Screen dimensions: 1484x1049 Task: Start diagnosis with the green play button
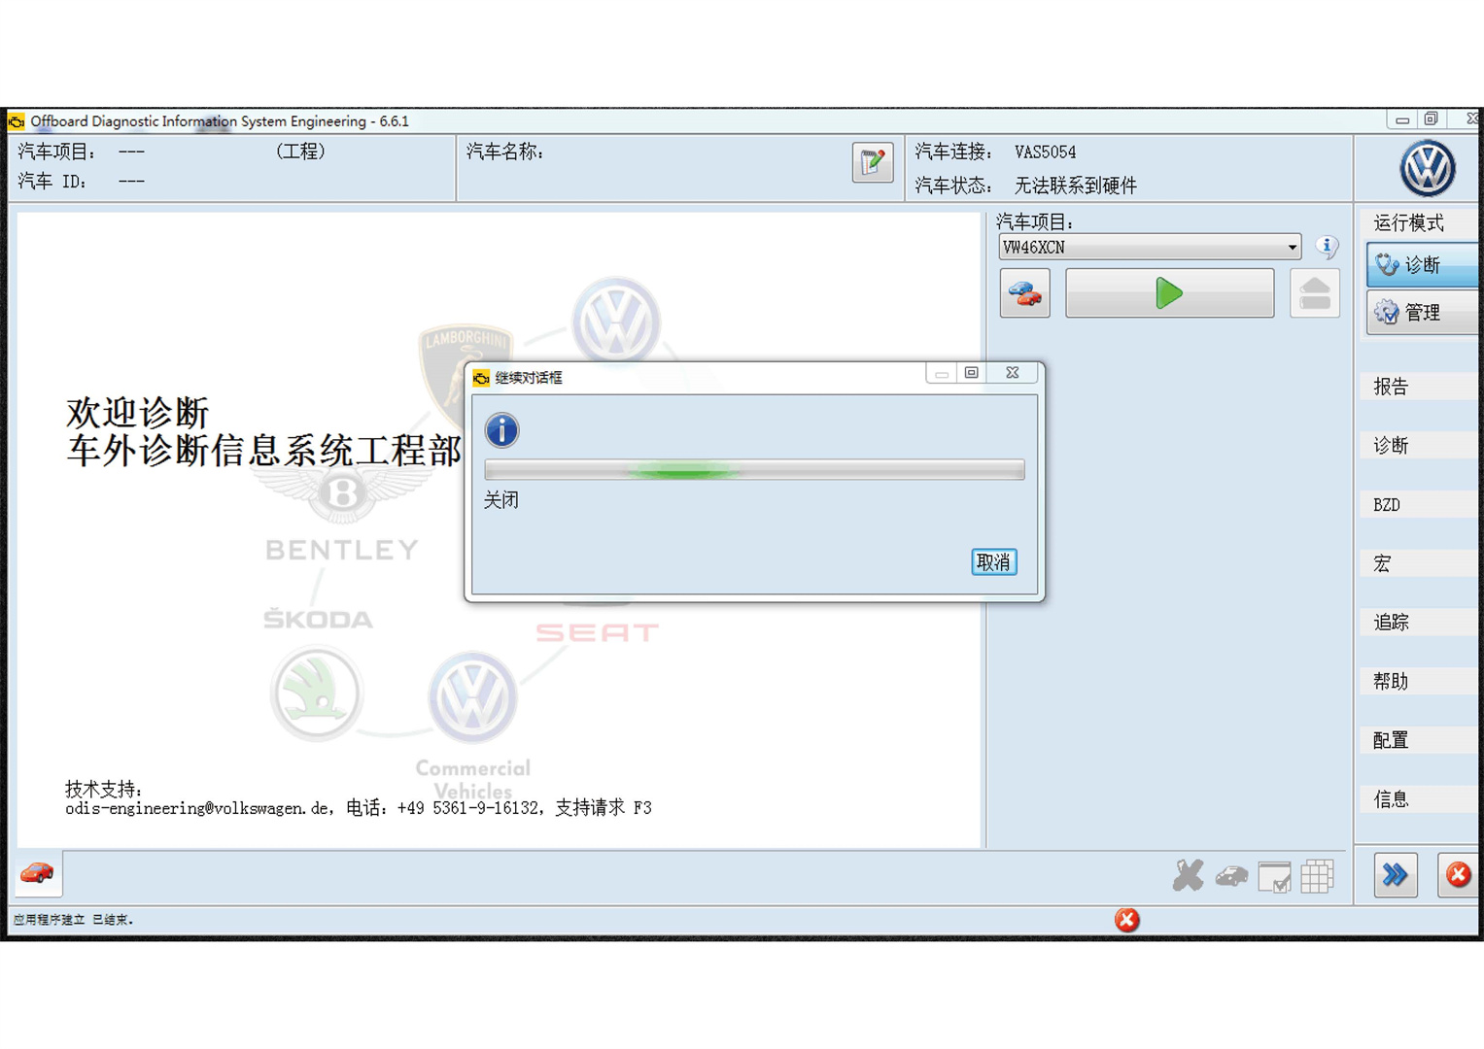1169,293
